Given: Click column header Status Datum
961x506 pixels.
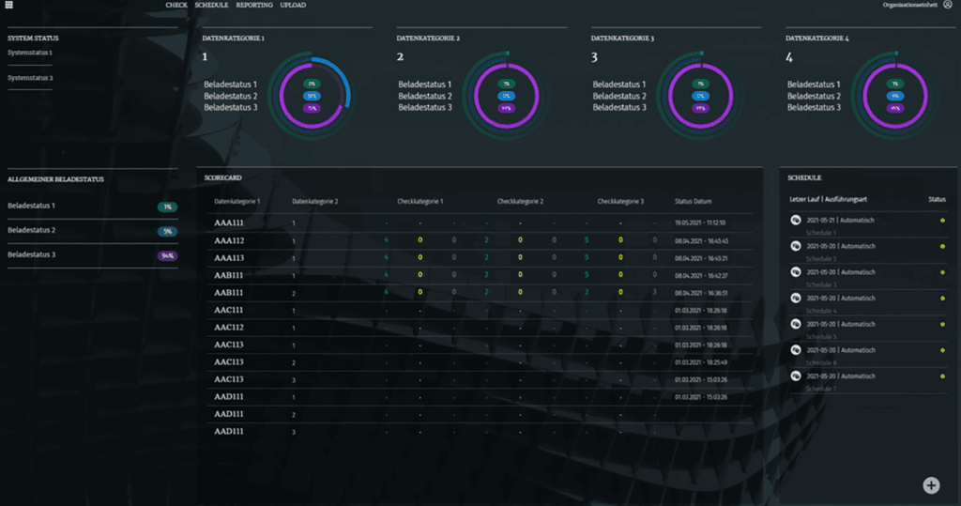Looking at the screenshot, I should click(x=694, y=201).
